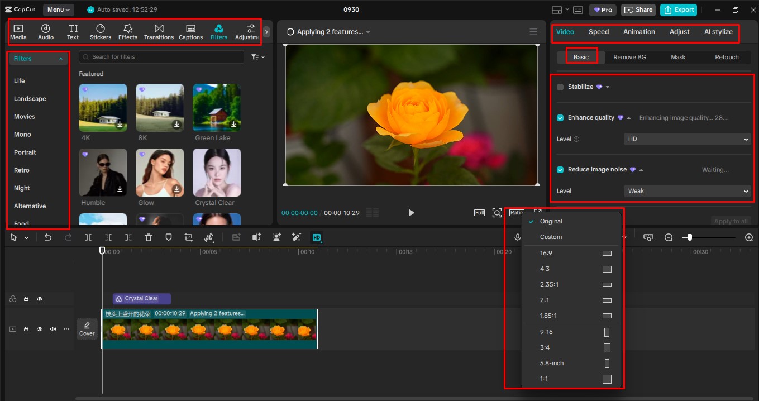Image resolution: width=759 pixels, height=401 pixels.
Task: Click the record voiceover microphone icon
Action: [517, 237]
